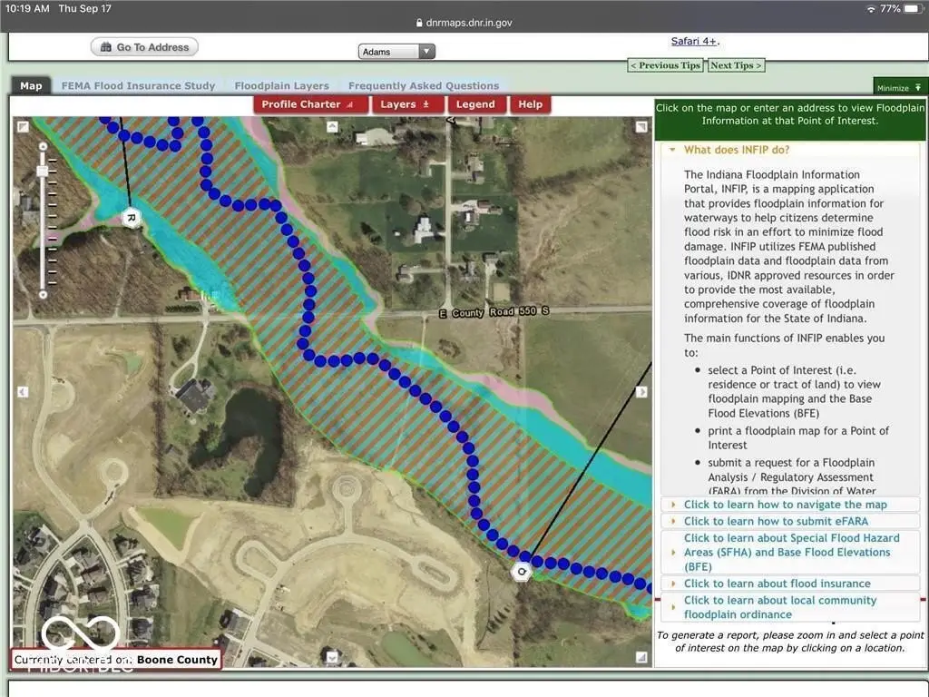Click the top-right map corner pan icon
Viewport: 929px width, 697px height.
[x=641, y=126]
